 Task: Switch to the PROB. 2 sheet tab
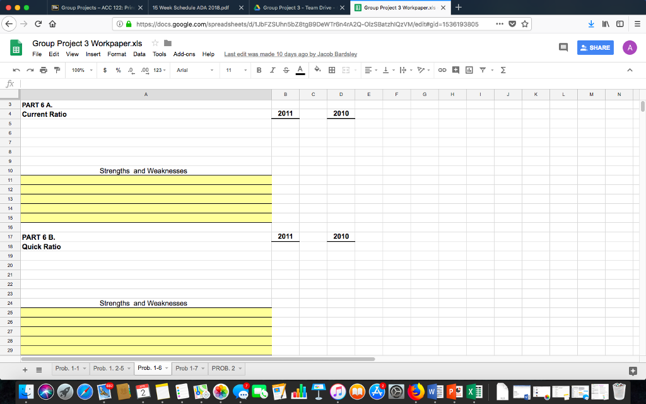[223, 368]
